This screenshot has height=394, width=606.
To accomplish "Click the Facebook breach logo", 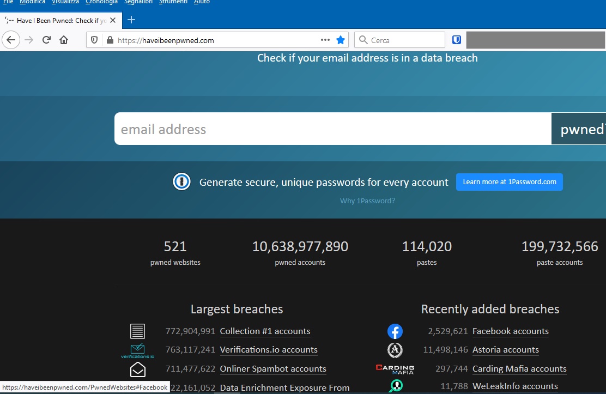I will (x=395, y=331).
